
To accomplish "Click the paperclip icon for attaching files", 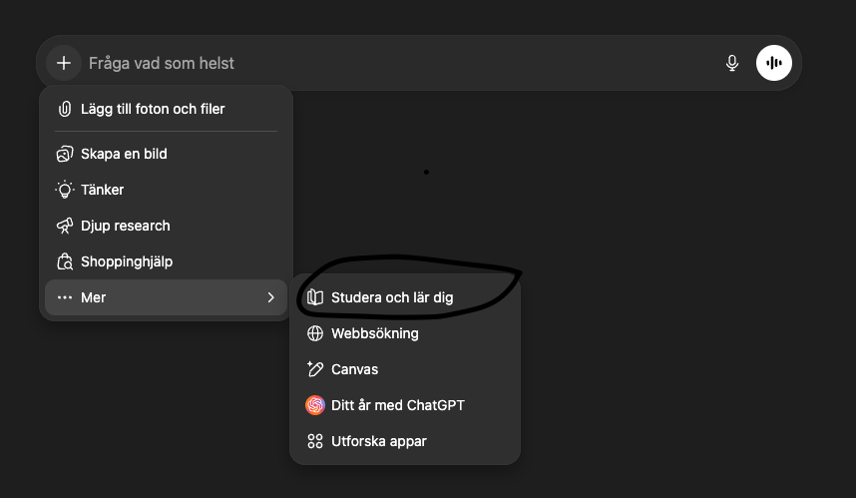I will tap(65, 109).
